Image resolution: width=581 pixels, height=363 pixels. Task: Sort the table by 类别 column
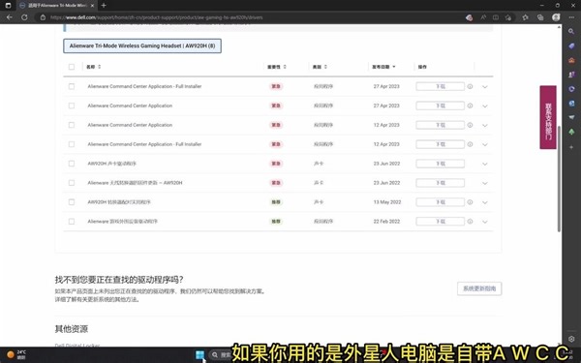click(320, 67)
